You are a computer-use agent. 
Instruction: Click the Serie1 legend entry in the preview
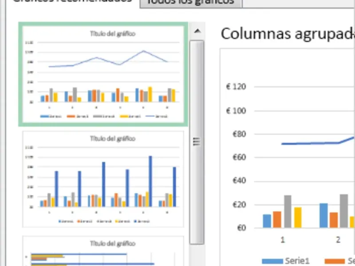click(285, 261)
